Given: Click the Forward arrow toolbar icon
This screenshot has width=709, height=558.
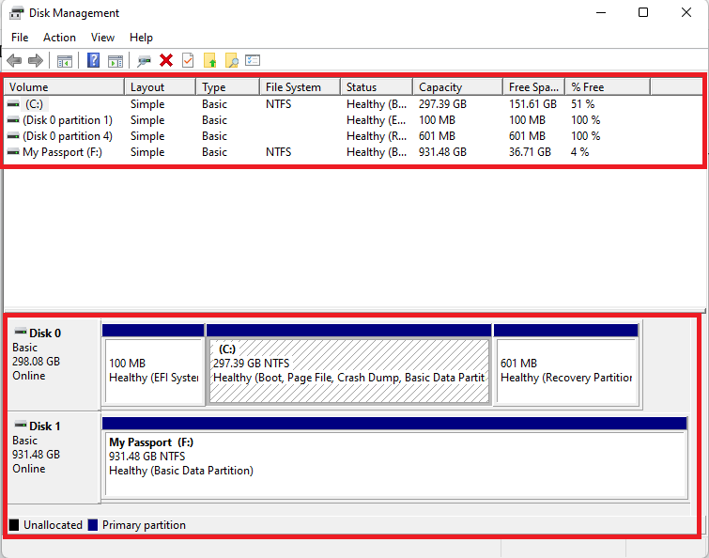Looking at the screenshot, I should pyautogui.click(x=36, y=60).
